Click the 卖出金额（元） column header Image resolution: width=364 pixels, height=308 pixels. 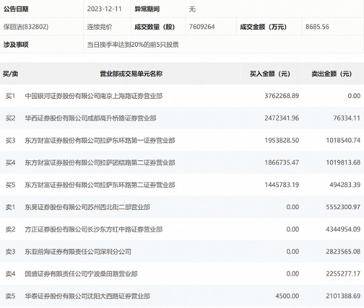(x=331, y=74)
